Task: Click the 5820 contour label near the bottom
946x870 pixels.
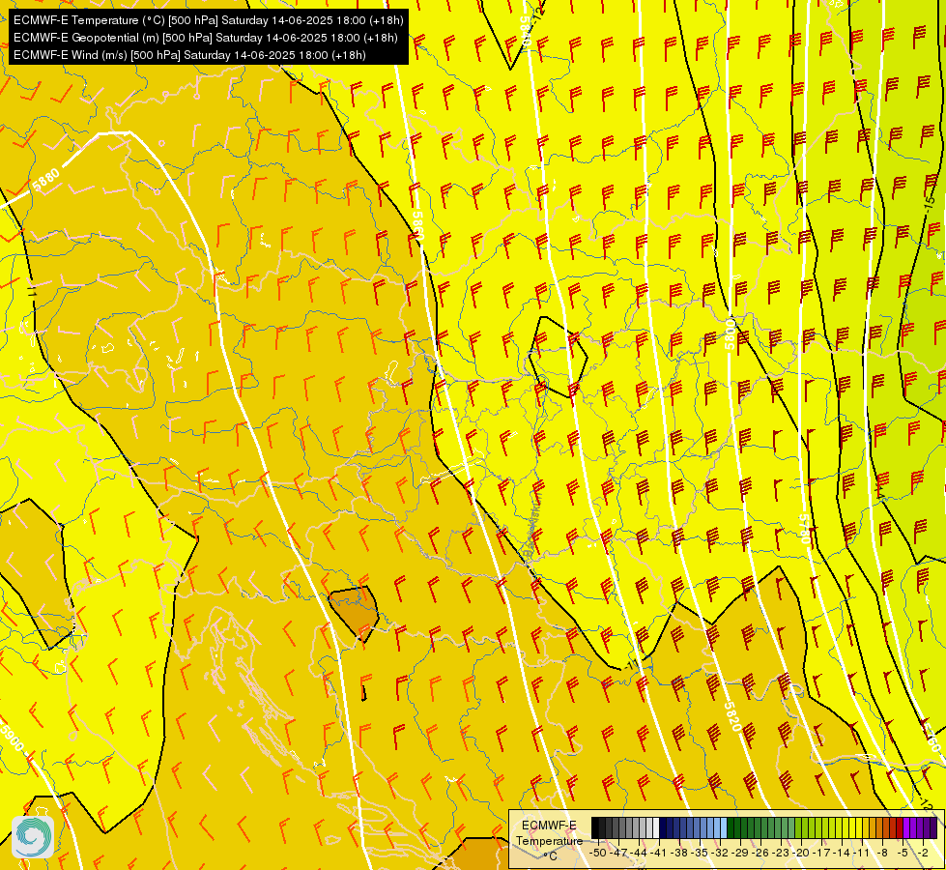Action: pyautogui.click(x=731, y=716)
